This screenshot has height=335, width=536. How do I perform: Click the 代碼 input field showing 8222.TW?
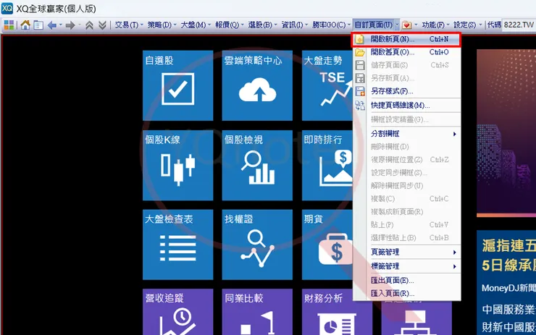[519, 25]
